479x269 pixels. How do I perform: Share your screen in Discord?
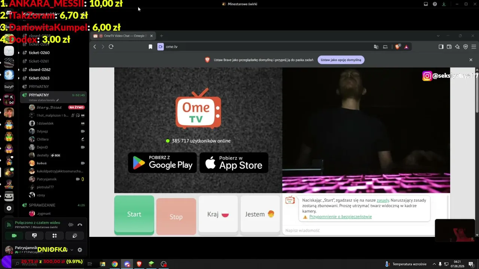point(34,236)
